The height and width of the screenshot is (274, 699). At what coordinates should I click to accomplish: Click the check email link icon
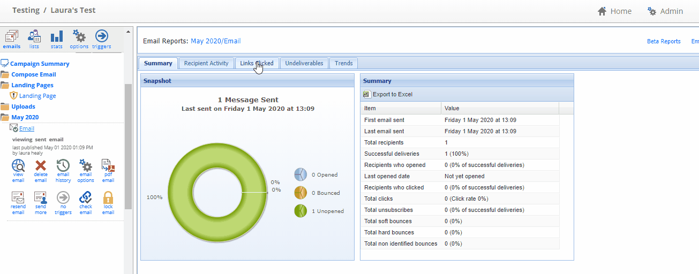pos(86,197)
